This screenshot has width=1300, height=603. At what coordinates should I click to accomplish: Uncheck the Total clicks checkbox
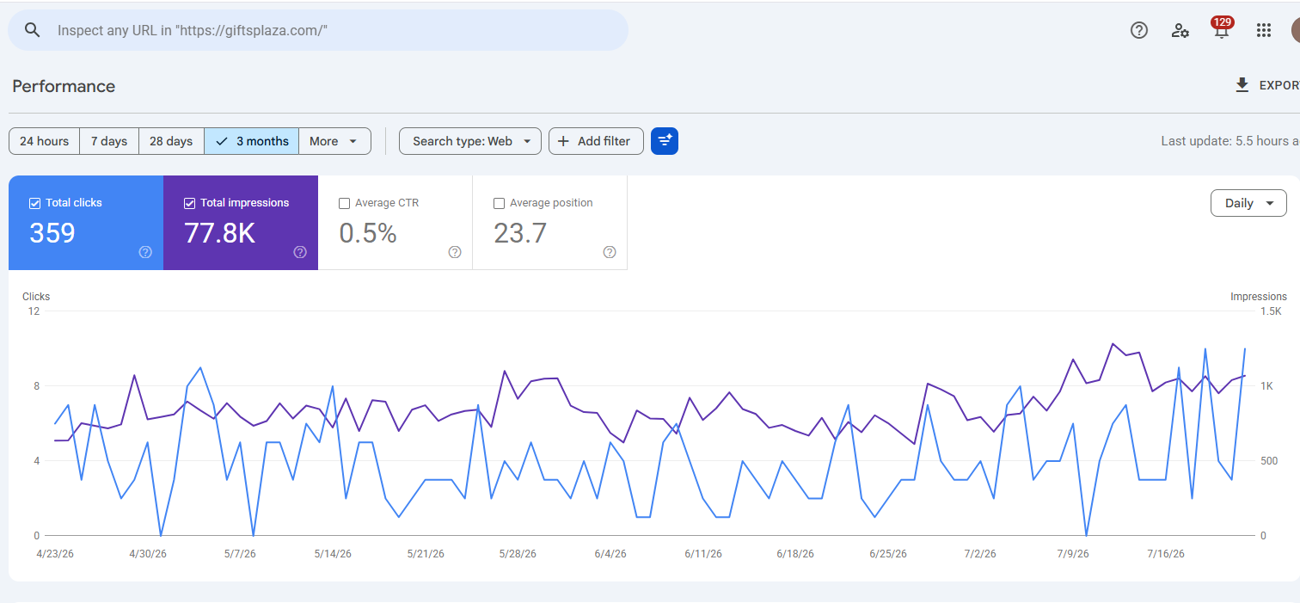click(34, 203)
